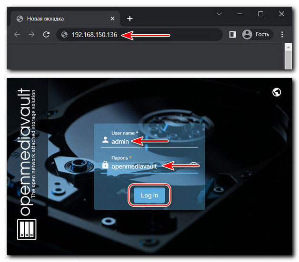Open the side panel icon in the toolbar
The width and height of the screenshot is (299, 262).
232,34
